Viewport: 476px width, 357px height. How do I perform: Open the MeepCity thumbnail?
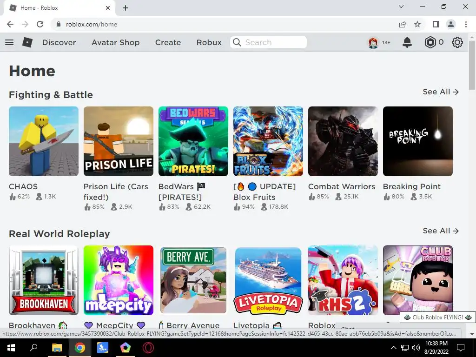tap(119, 280)
